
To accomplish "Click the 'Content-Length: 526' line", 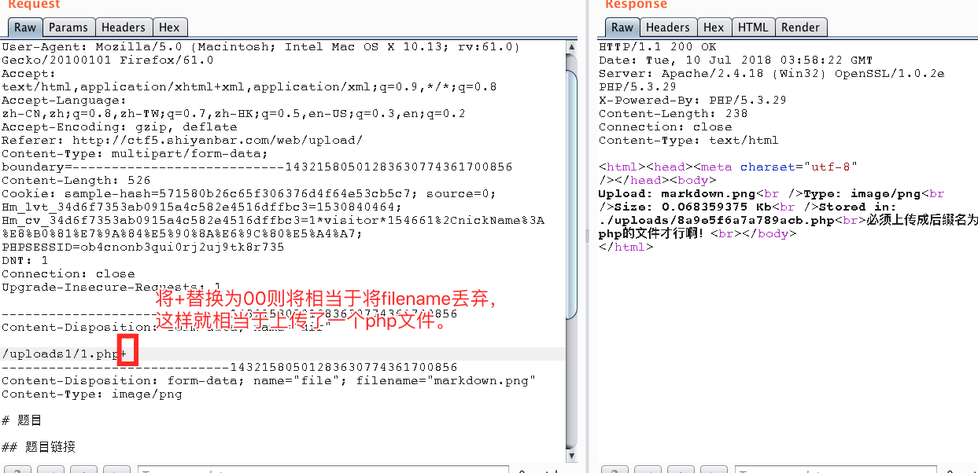I will coord(76,181).
